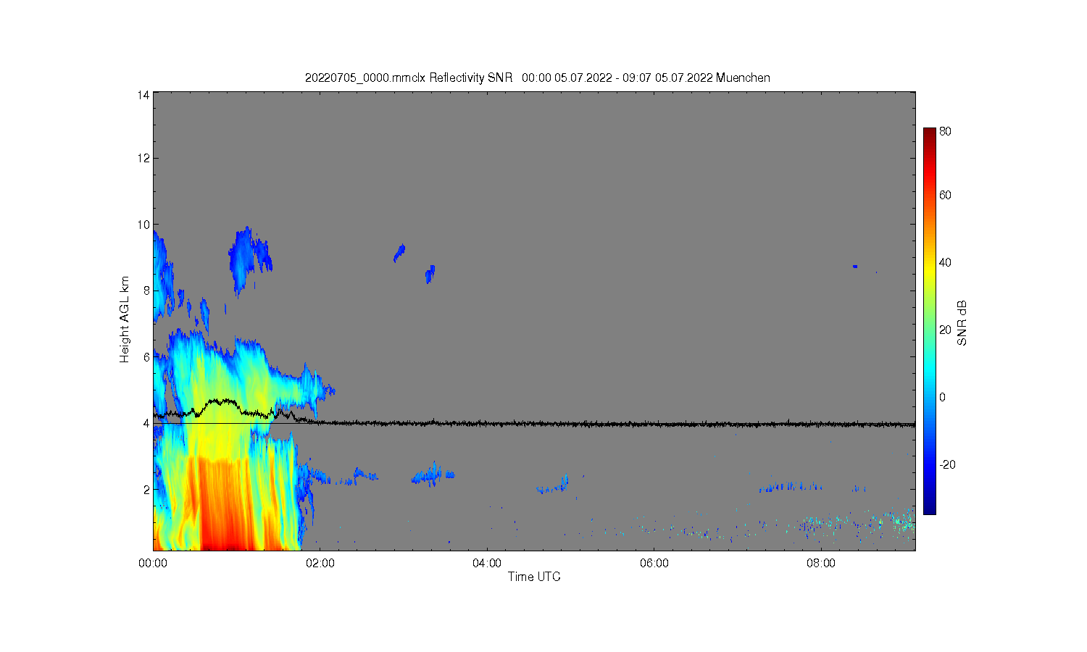The height and width of the screenshot is (652, 1087).
Task: Click the 08:00 time tick label
Action: click(820, 563)
